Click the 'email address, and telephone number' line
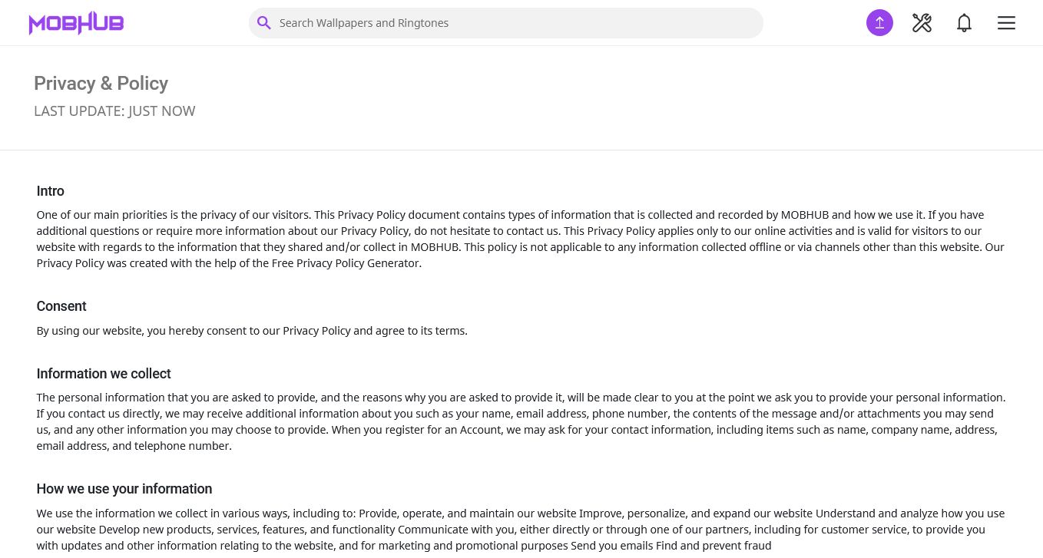This screenshot has width=1043, height=558. click(x=134, y=446)
